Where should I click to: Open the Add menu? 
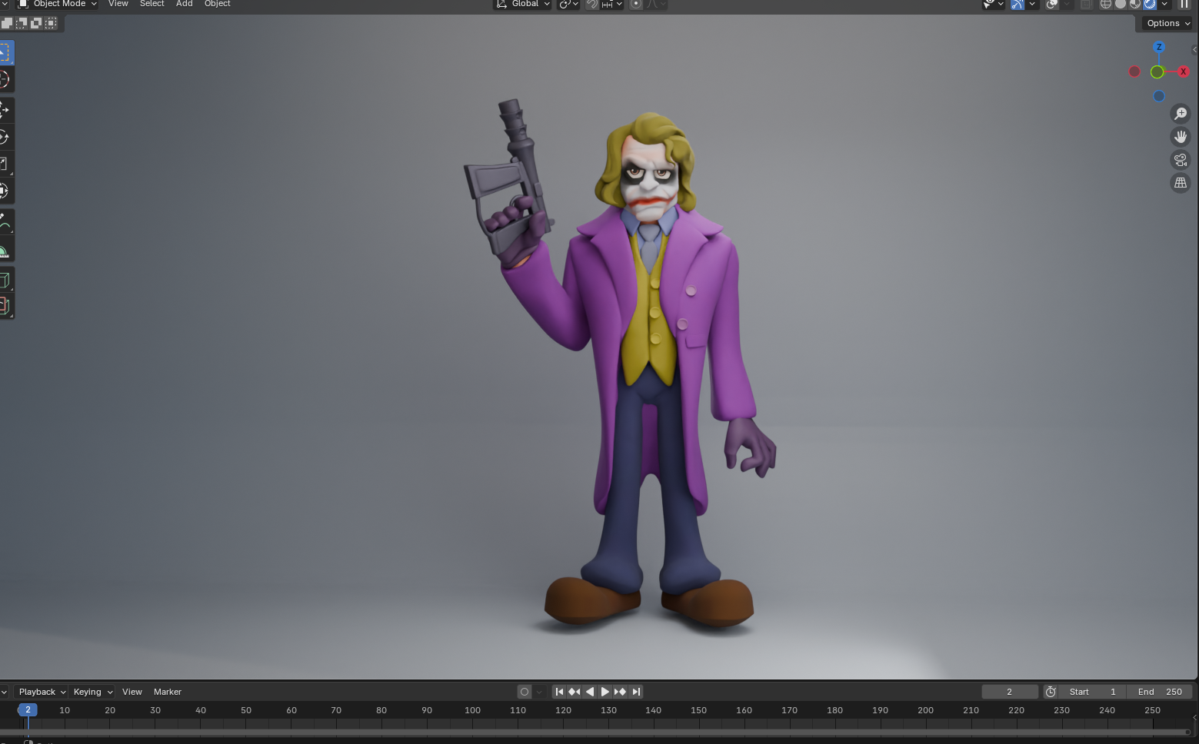click(x=185, y=4)
